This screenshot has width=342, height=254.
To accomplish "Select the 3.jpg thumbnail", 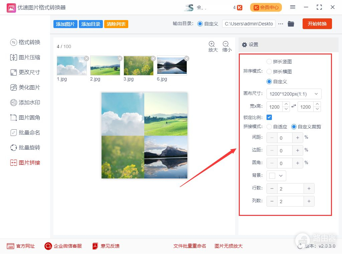I will [x=138, y=66].
